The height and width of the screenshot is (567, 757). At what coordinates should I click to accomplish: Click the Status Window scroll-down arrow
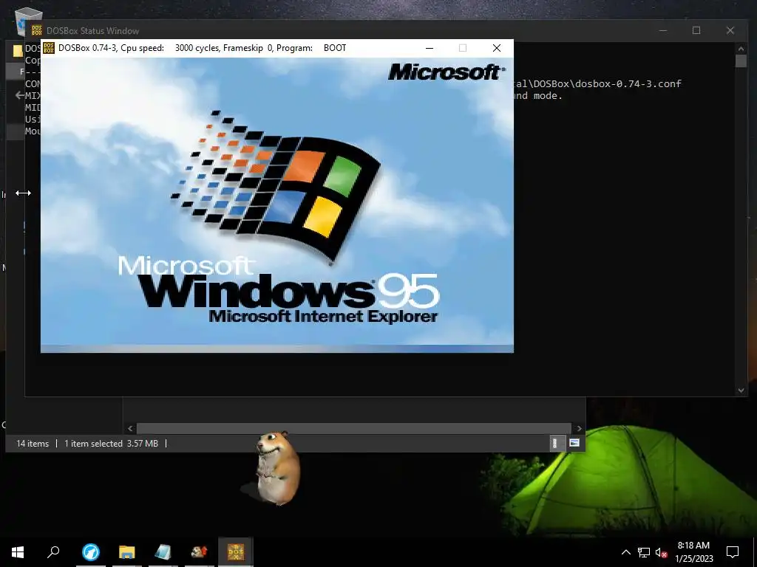(x=741, y=390)
